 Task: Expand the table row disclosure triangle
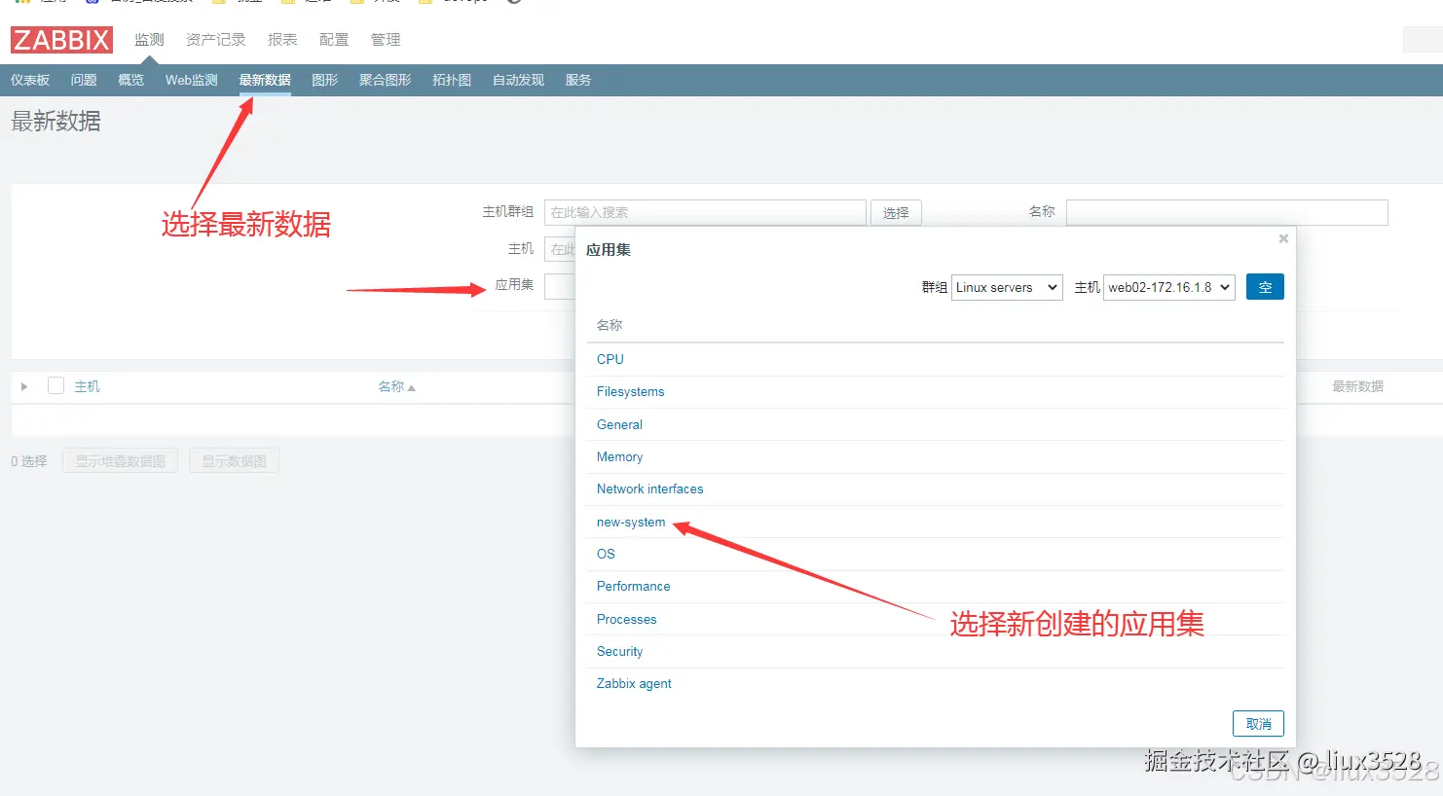(24, 386)
